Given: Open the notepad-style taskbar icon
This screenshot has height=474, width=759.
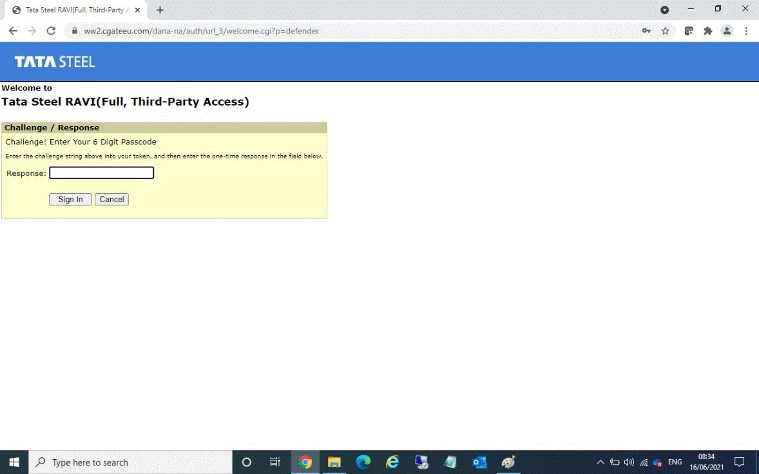Looking at the screenshot, I should coord(450,462).
